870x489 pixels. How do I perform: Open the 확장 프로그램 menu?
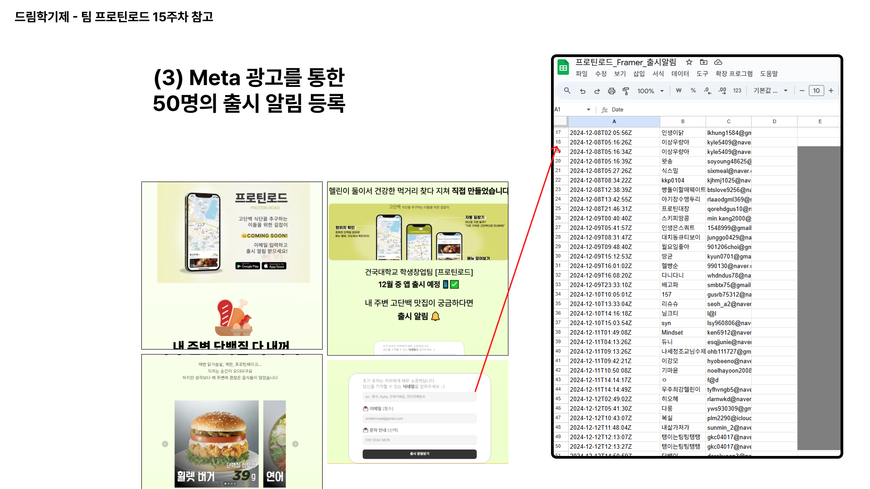(734, 74)
